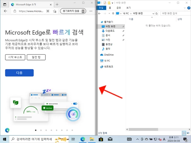The image size is (191, 143).
Task: Click the 절전 탭 button
Action: tap(36, 57)
